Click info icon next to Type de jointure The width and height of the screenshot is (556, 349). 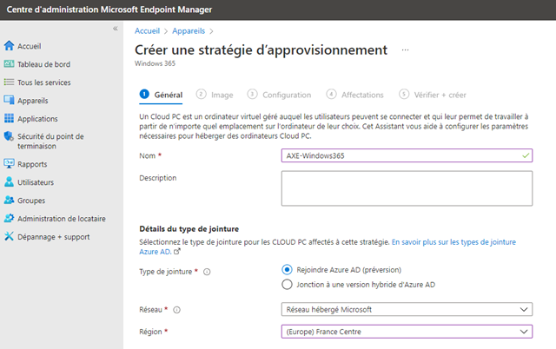pos(207,272)
